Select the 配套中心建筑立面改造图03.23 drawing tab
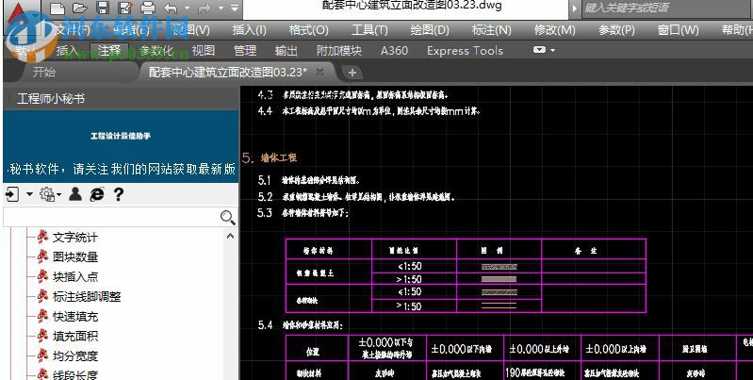The height and width of the screenshot is (380, 753). (228, 72)
